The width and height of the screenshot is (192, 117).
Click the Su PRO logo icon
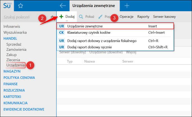pyautogui.click(x=7, y=6)
